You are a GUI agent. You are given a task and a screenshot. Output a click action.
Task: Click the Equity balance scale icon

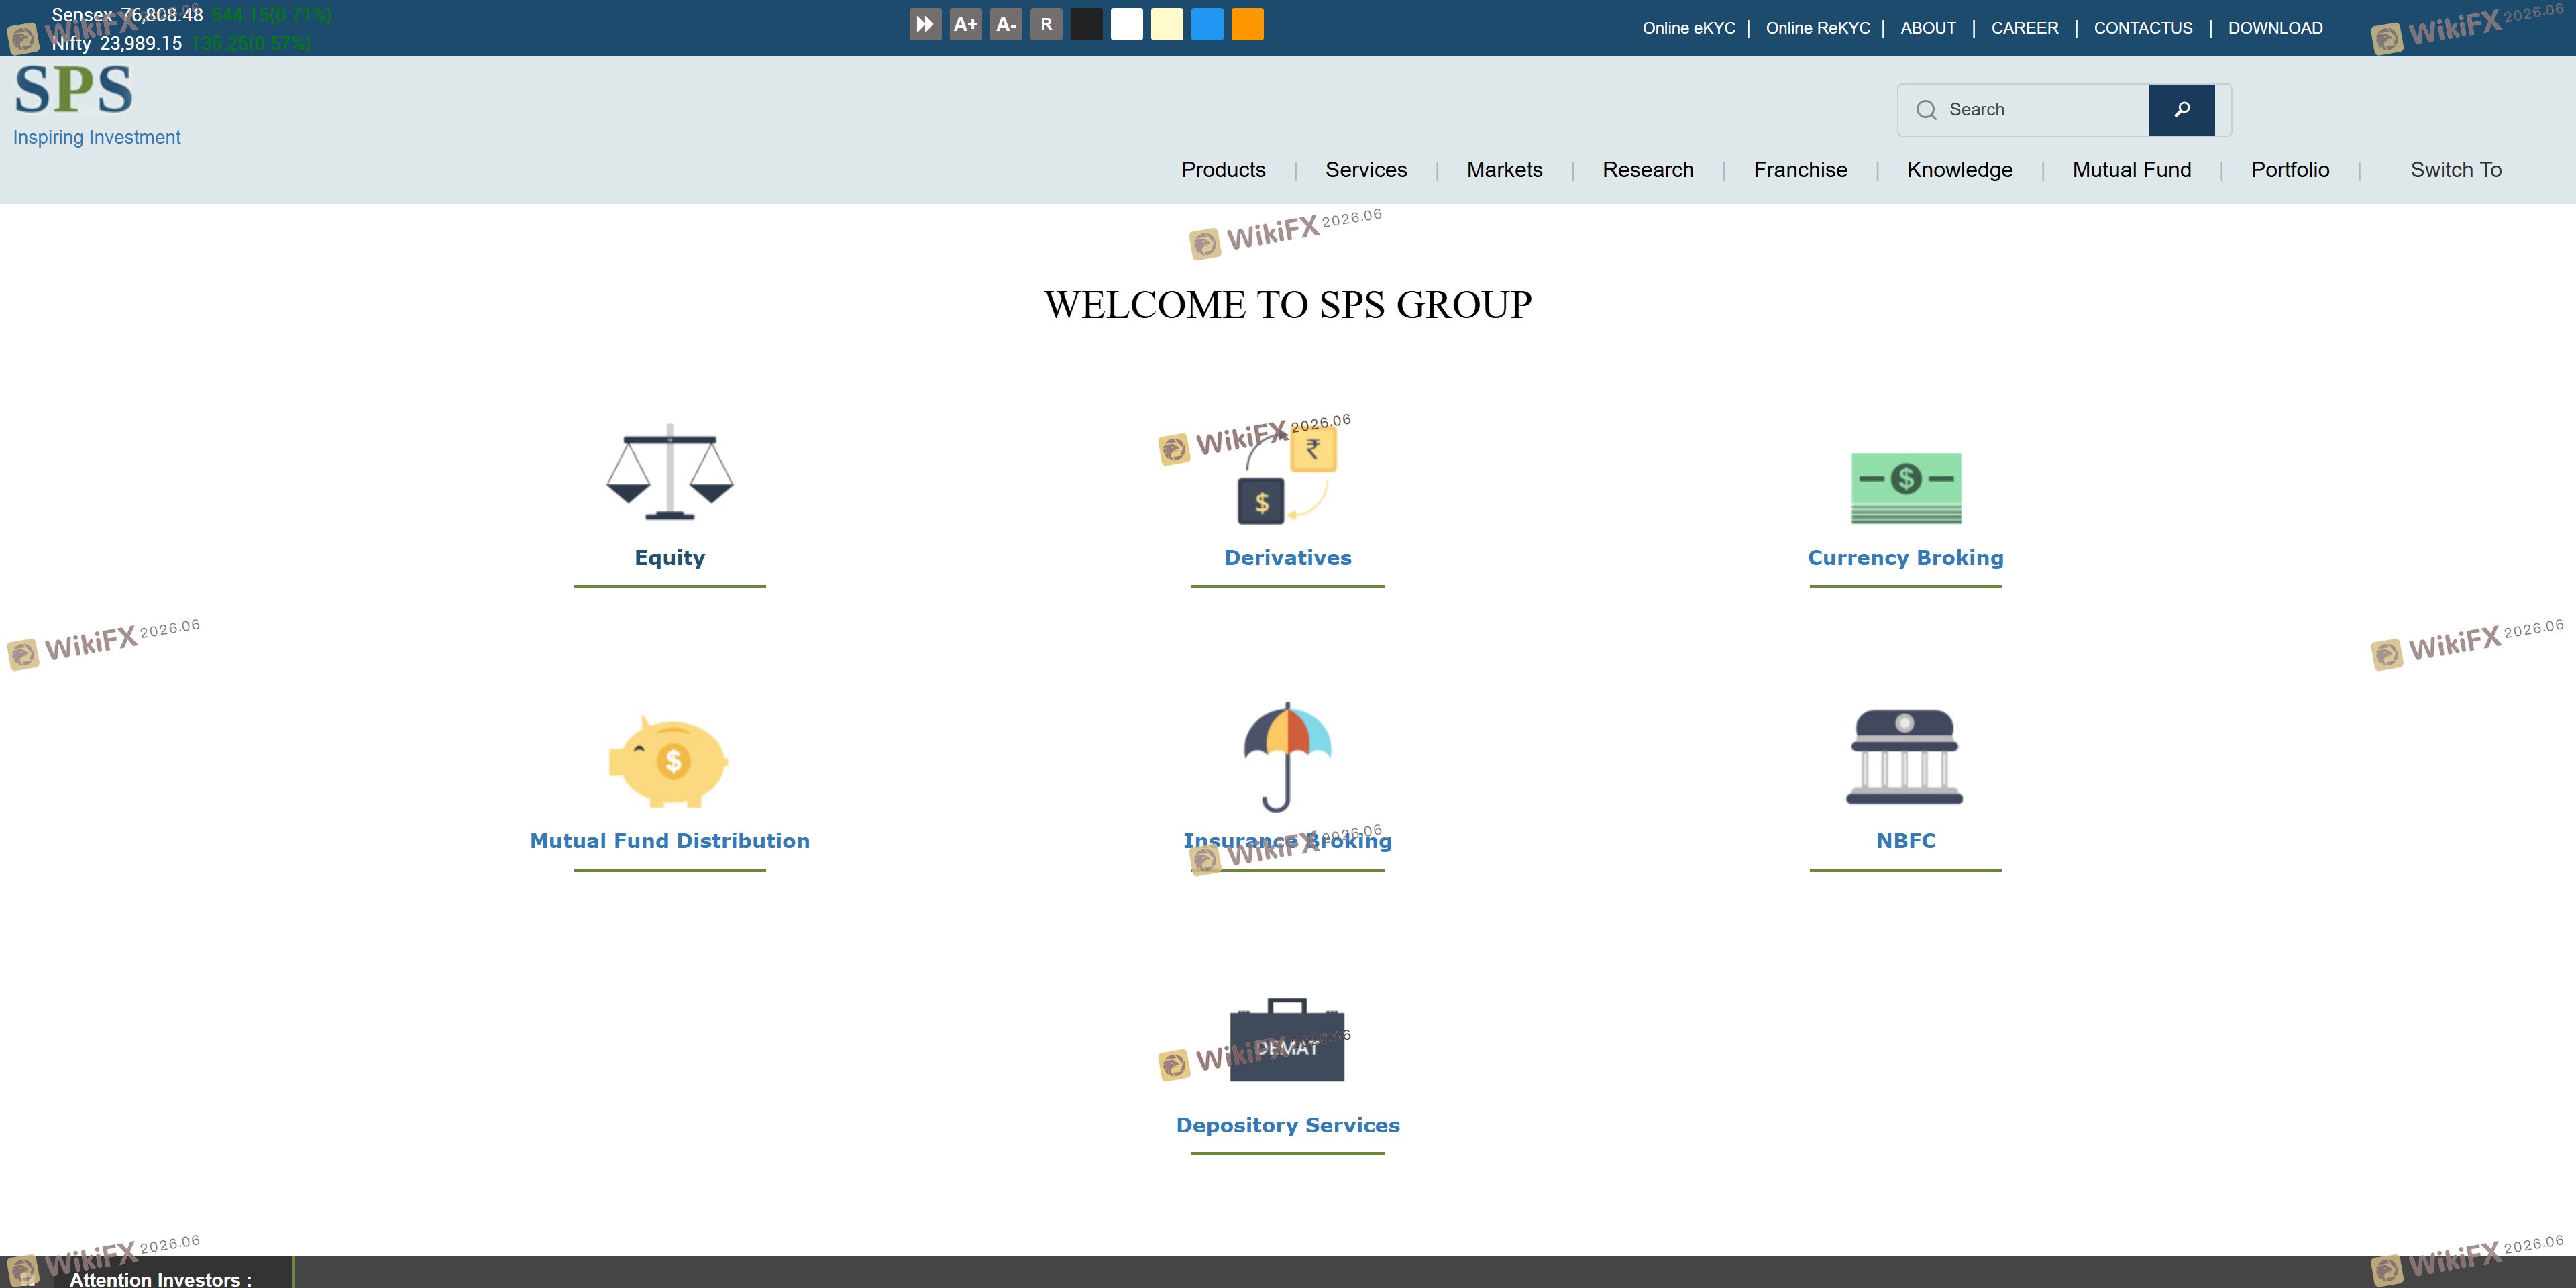pyautogui.click(x=669, y=471)
